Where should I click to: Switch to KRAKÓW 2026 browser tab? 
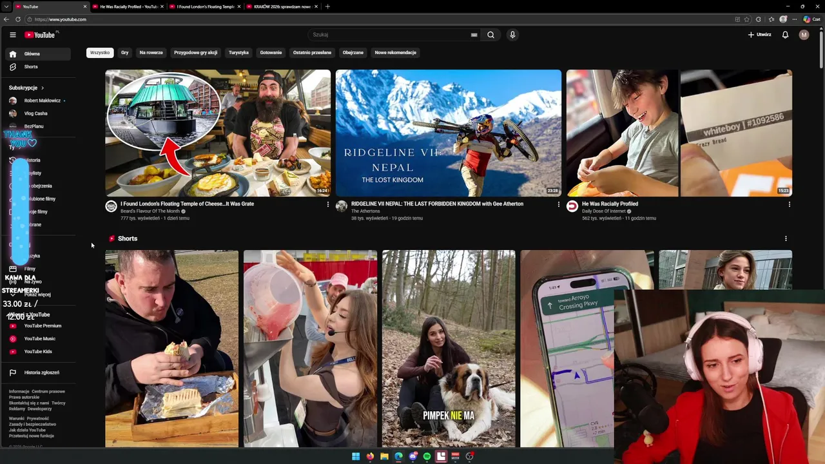pyautogui.click(x=282, y=6)
